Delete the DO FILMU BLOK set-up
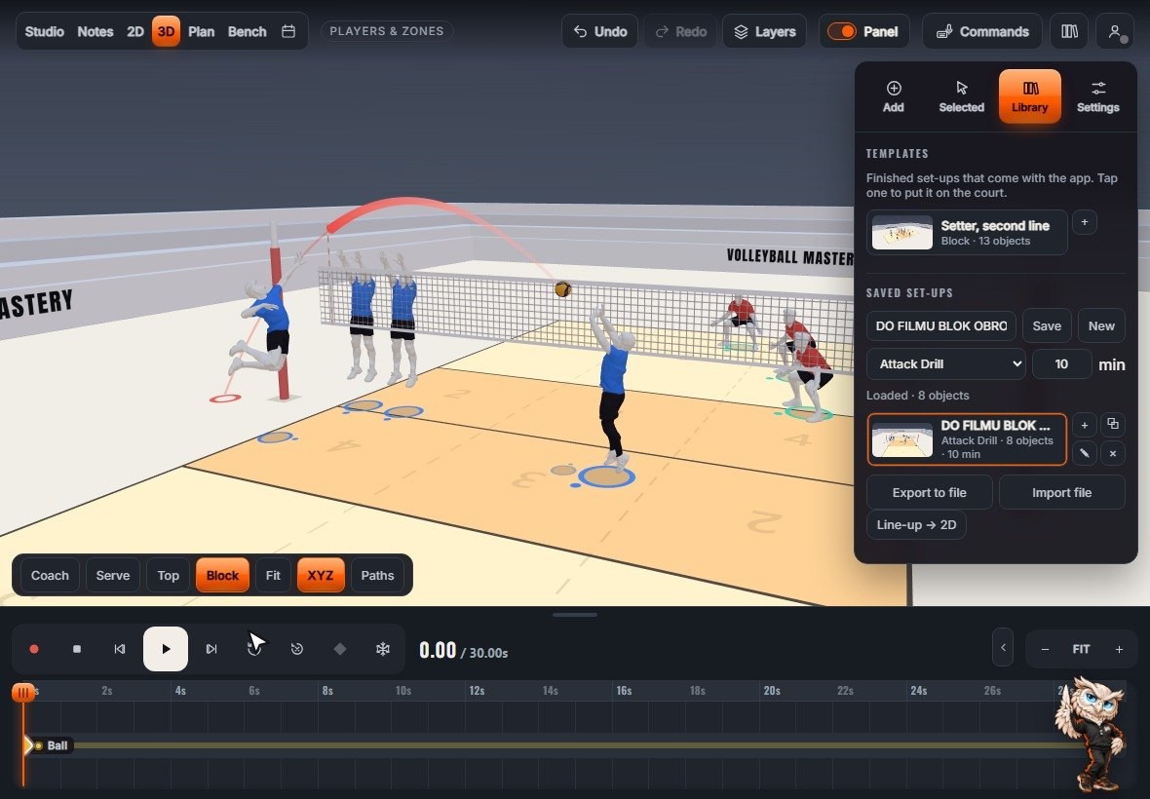Image resolution: width=1150 pixels, height=799 pixels. pos(1113,453)
